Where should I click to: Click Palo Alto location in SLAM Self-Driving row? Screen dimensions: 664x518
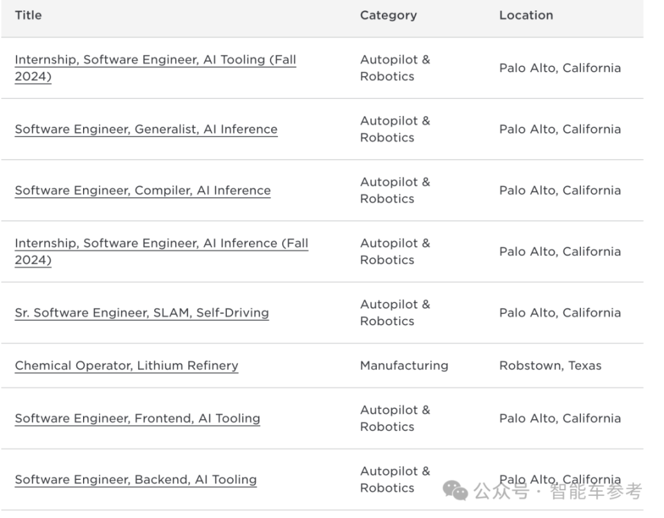click(x=560, y=313)
